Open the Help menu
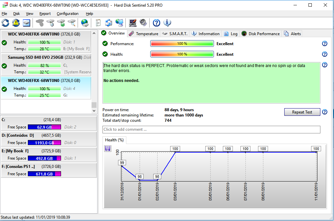This screenshot has width=334, height=221. [90, 14]
